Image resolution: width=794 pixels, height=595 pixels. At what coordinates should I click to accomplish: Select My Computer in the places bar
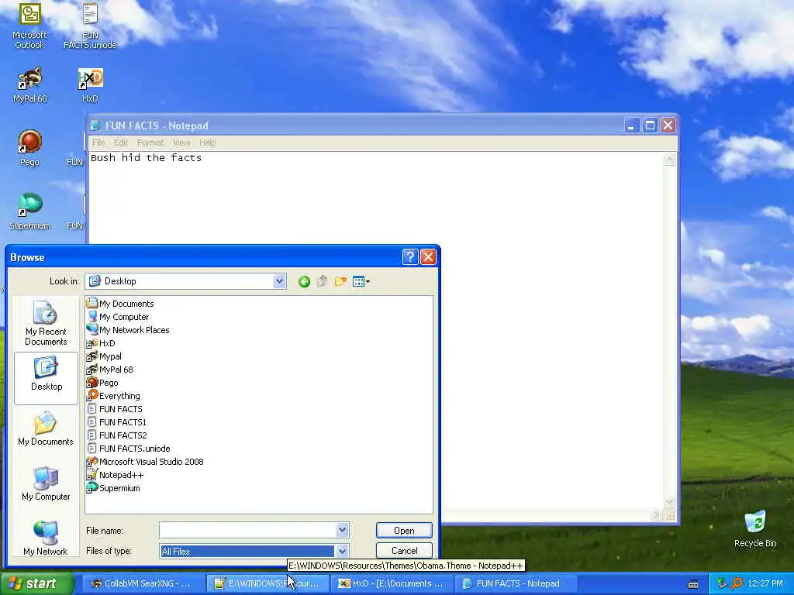[46, 483]
